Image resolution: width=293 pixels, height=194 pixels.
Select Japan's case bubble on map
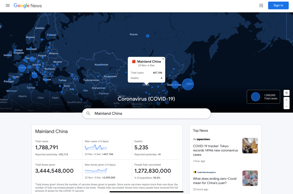(188, 84)
